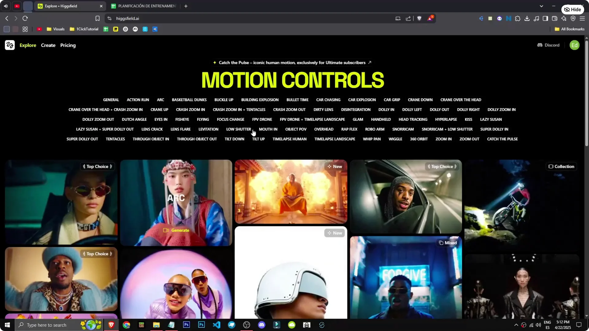Screen dimensions: 589x331
Task: Open Discord from the Windows taskbar
Action: tap(262, 325)
